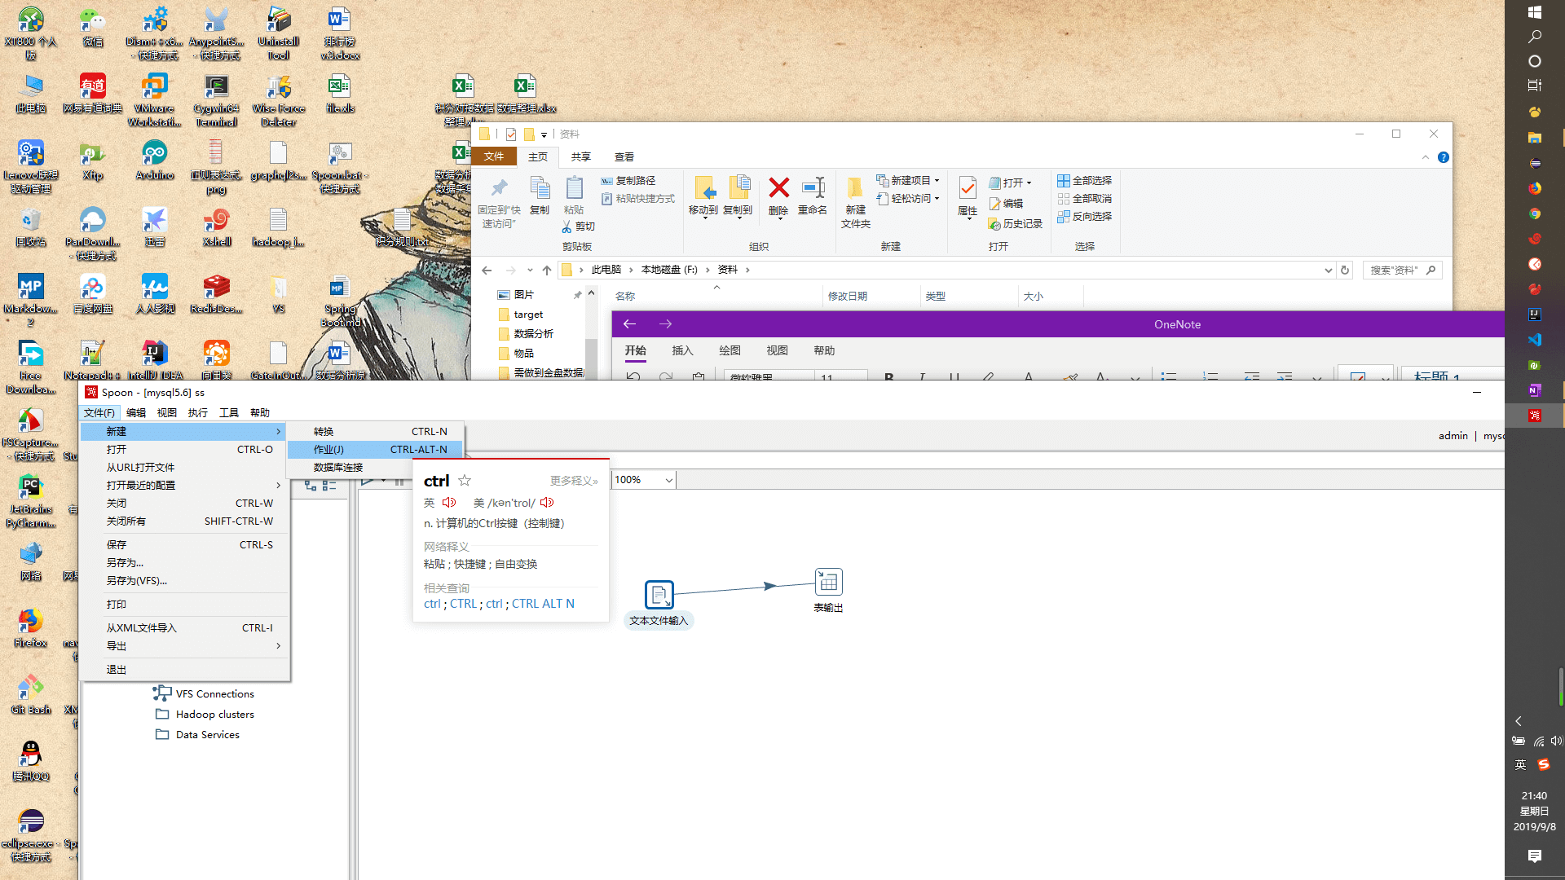Click the 剪切 scissors icon in Explorer
This screenshot has height=880, width=1565.
coord(567,227)
